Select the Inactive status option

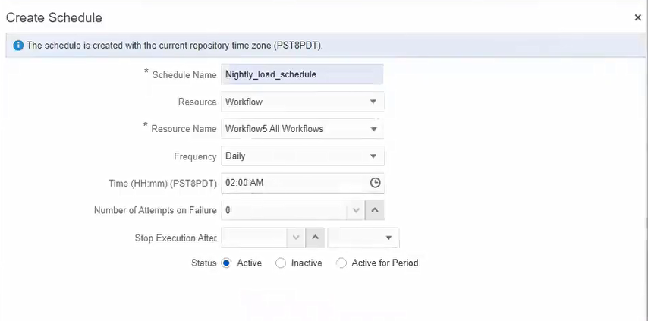click(281, 263)
